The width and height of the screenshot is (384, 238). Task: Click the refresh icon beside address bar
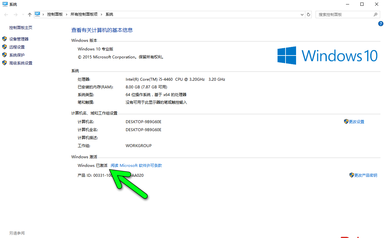pyautogui.click(x=308, y=14)
